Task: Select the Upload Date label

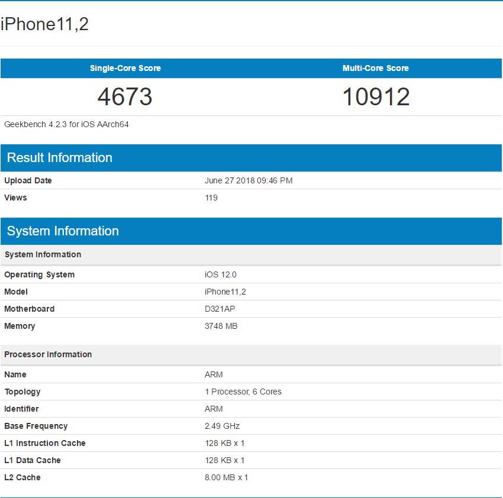Action: click(x=28, y=180)
